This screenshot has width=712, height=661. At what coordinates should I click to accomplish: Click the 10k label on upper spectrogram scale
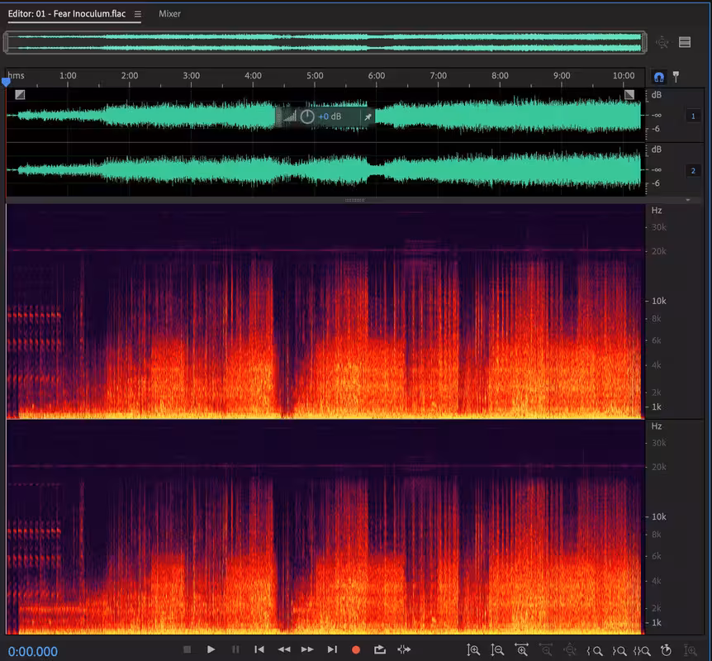(x=659, y=301)
